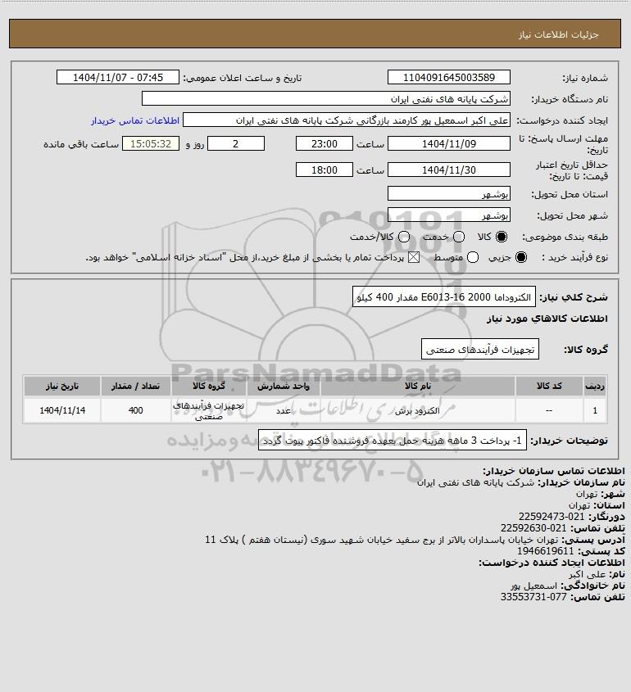Click the الکترود برش item name cell
This screenshot has height=692, width=631.
click(x=417, y=410)
